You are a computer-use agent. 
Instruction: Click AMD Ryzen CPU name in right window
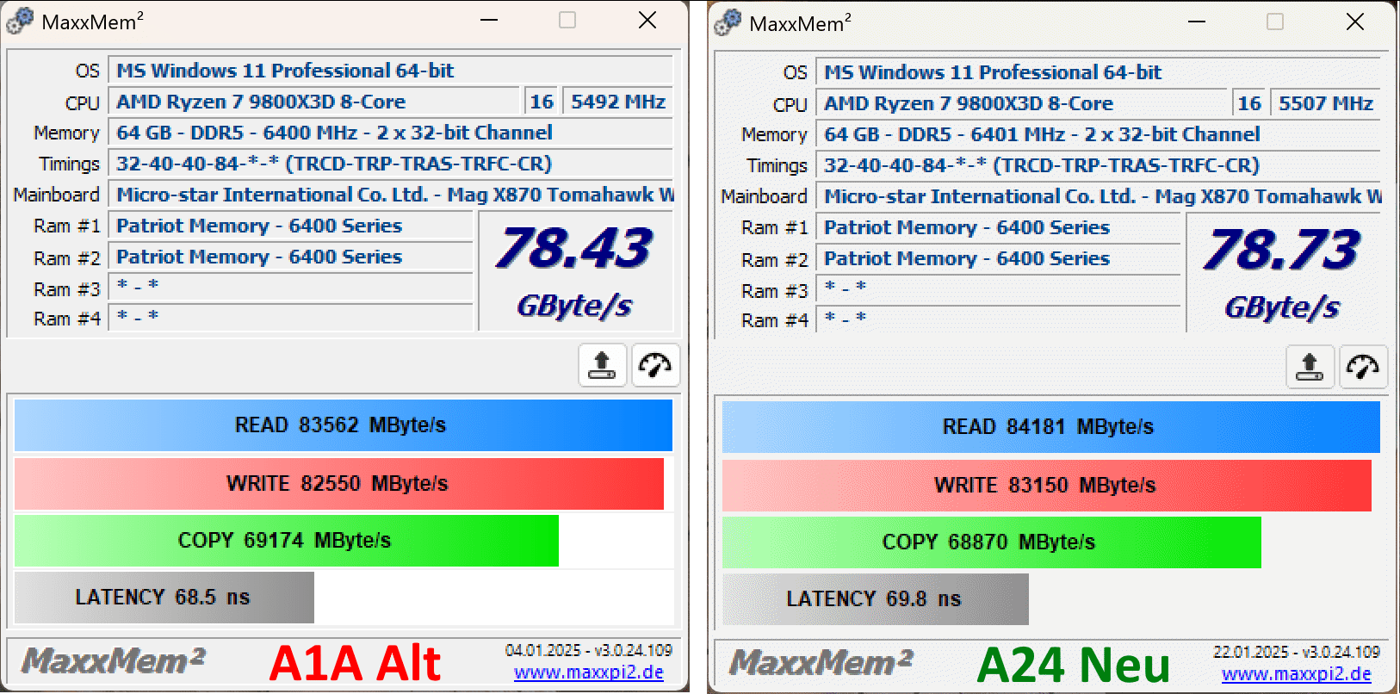click(x=1022, y=103)
